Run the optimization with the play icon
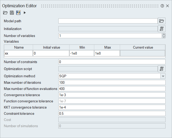 (x=25, y=13)
